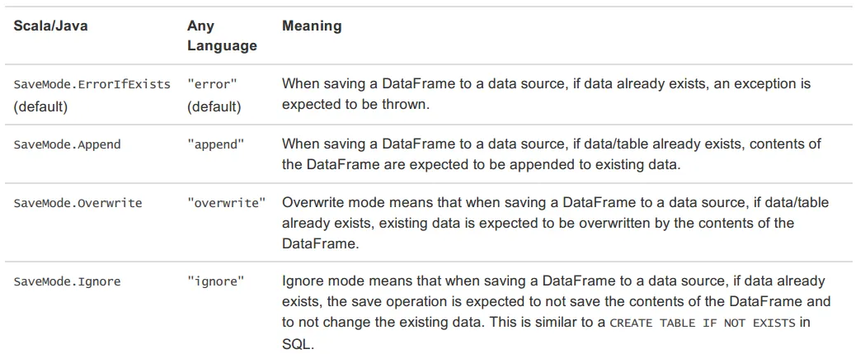Select the SaveMode.ErrorIfExists code text
This screenshot has width=865, height=354.
pyautogui.click(x=92, y=84)
